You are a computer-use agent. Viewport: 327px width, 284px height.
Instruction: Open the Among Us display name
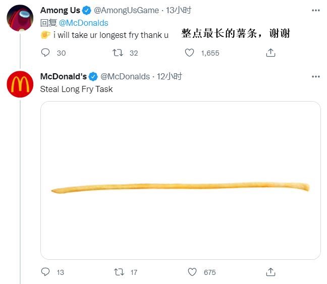(x=60, y=10)
